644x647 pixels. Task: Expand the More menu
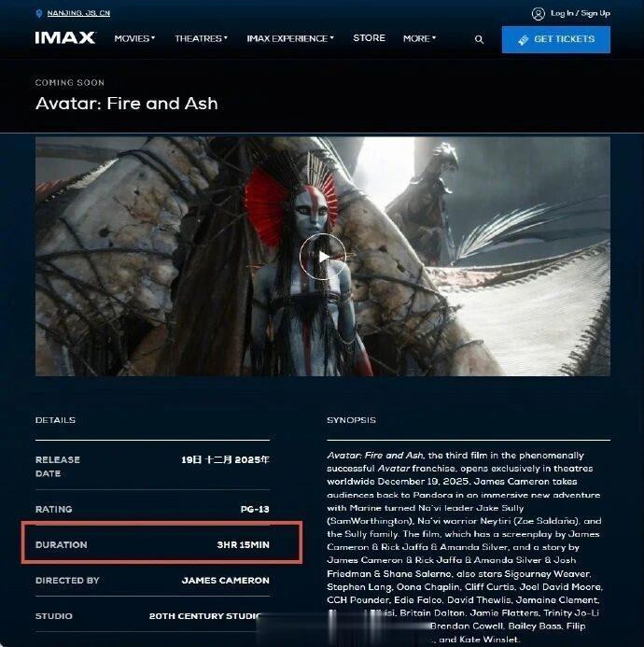click(419, 38)
